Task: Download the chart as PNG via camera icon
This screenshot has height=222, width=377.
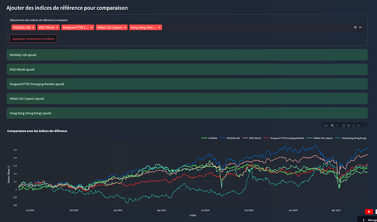Action: [326, 125]
